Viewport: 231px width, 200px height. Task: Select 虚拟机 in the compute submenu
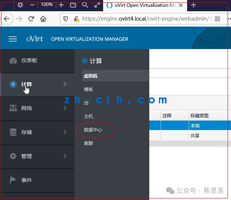[x=115, y=76]
